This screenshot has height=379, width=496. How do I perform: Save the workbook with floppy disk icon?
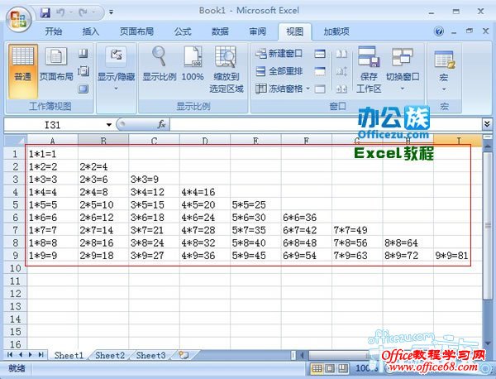coord(45,12)
